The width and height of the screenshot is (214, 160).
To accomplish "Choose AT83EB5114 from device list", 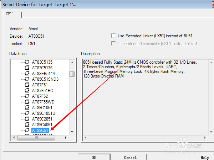I will click(x=44, y=74).
